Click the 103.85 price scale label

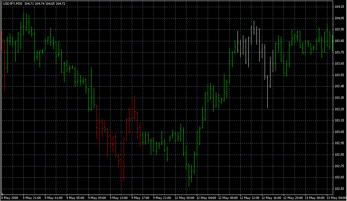coord(339,41)
